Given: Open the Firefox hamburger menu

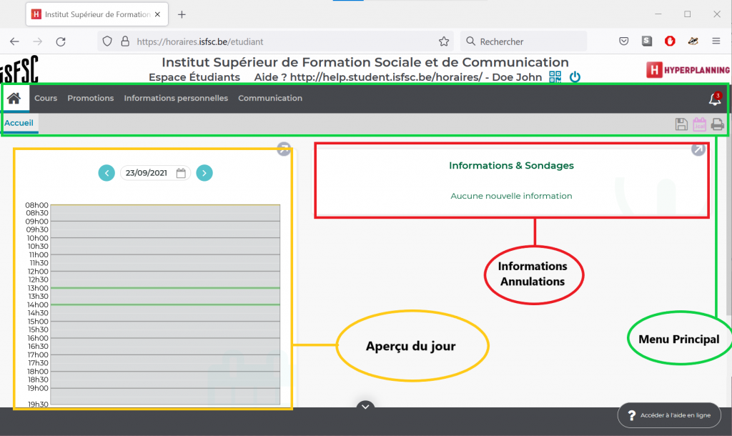Looking at the screenshot, I should pos(716,41).
